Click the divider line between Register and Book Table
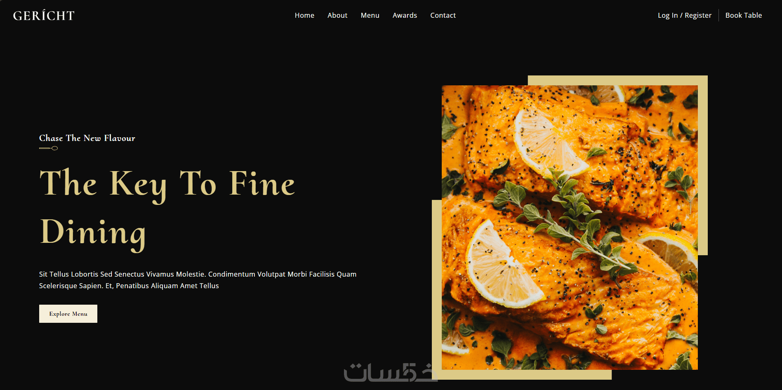The image size is (782, 390). (718, 15)
